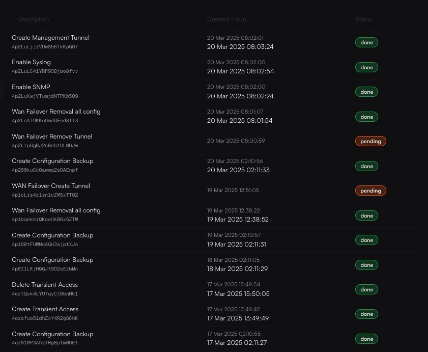Click run time 19 Mar 2025 02:11:31
The image size is (428, 352).
pos(236,245)
